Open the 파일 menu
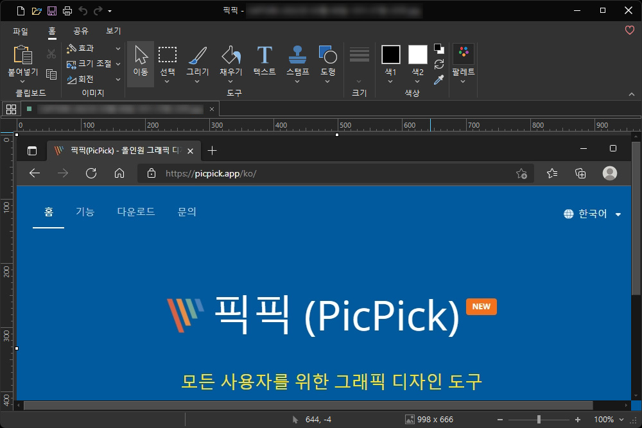This screenshot has height=428, width=642. [x=21, y=31]
